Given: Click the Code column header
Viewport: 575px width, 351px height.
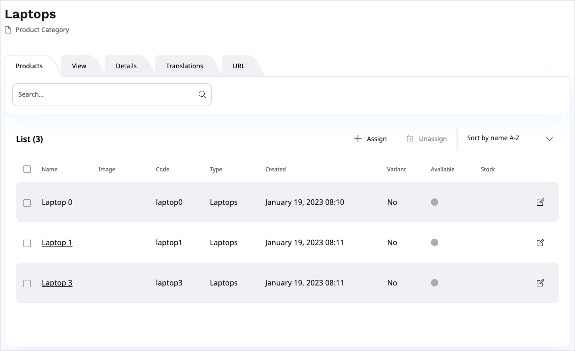Looking at the screenshot, I should click(x=162, y=170).
